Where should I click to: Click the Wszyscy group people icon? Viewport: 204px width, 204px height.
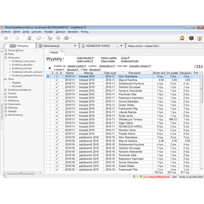click(x=12, y=46)
